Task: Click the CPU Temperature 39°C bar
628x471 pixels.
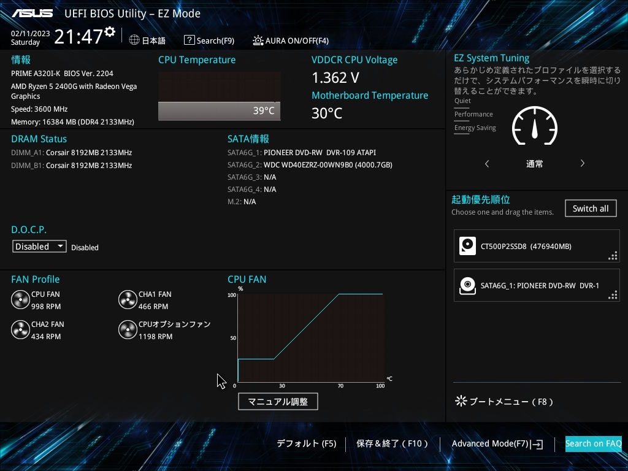Action: (220, 110)
